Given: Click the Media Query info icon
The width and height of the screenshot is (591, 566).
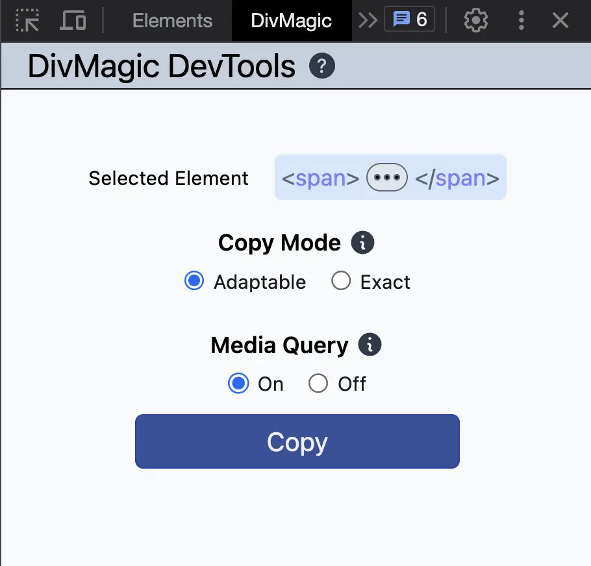Looking at the screenshot, I should [x=370, y=345].
